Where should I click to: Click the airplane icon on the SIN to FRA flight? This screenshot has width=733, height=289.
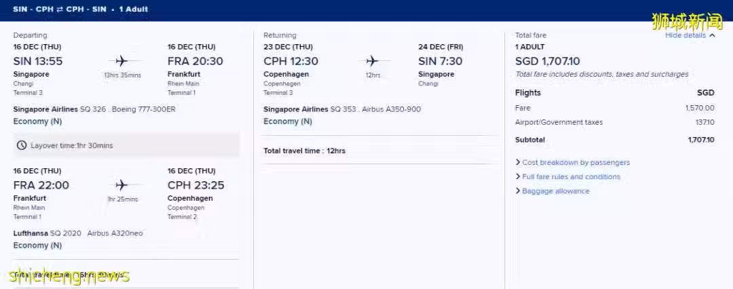click(x=121, y=61)
